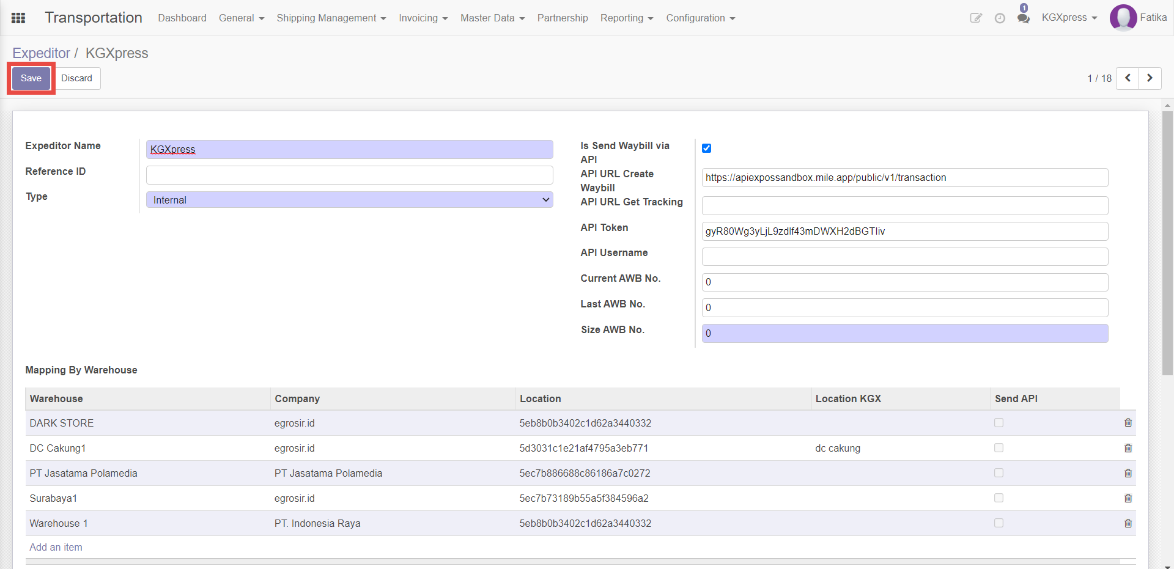This screenshot has height=569, width=1174.
Task: Click the Expeditor Name input field
Action: [x=349, y=149]
